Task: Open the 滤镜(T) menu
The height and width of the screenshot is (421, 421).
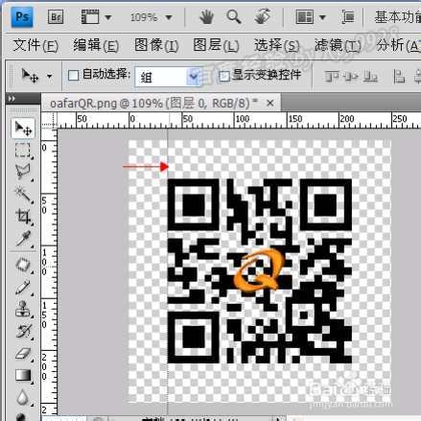Action: coord(338,45)
